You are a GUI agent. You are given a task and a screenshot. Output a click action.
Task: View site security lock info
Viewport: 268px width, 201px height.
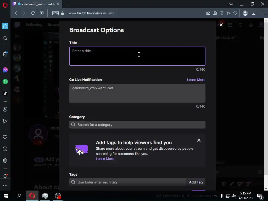tap(63, 13)
